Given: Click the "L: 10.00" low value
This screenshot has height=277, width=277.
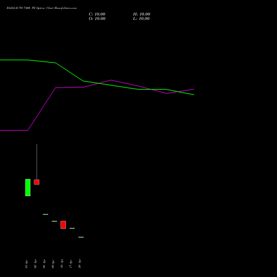Looking at the screenshot, I should (141, 19).
